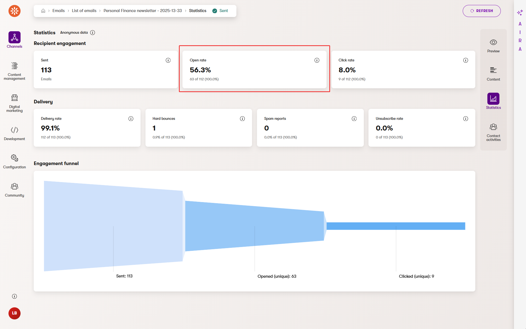Go to List of emails breadcrumb

tap(84, 11)
